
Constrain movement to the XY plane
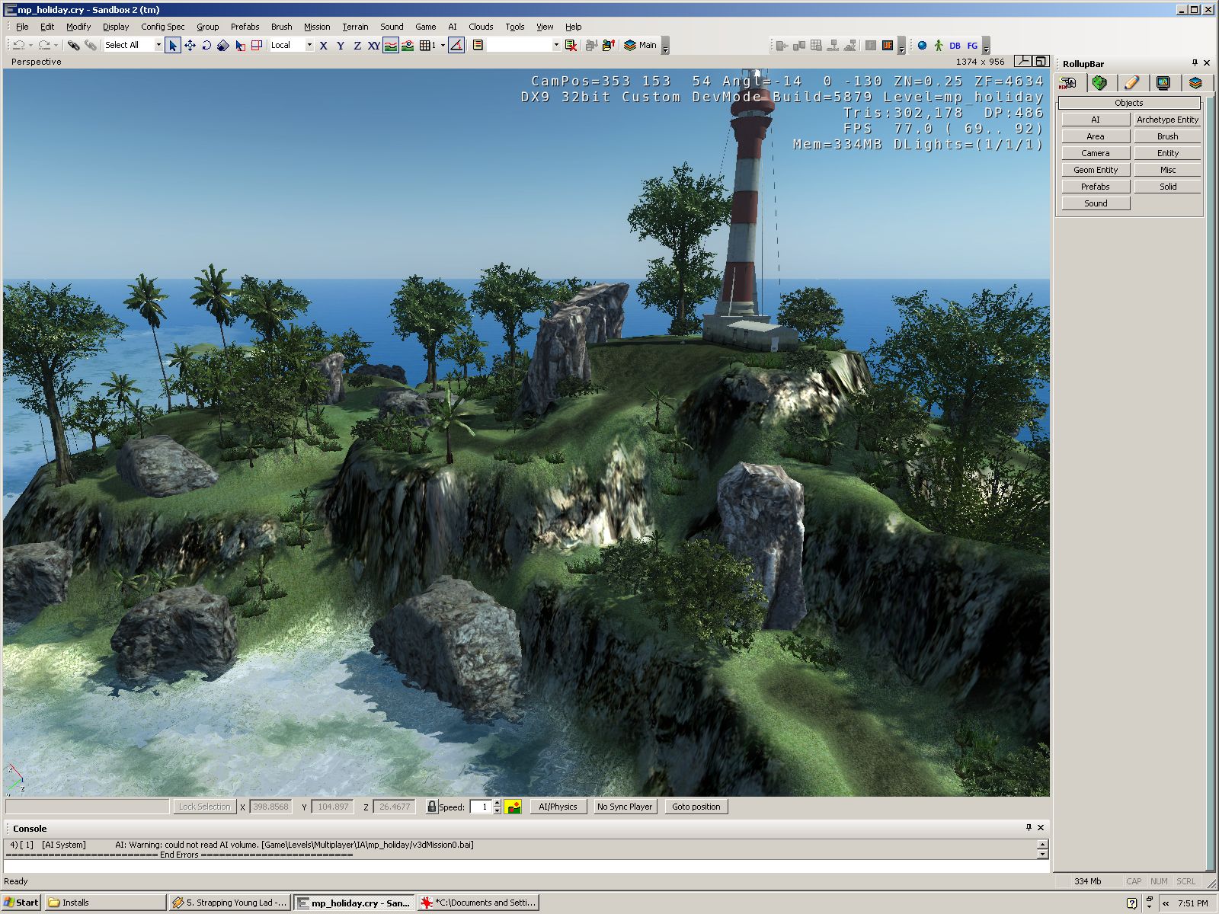[x=374, y=45]
